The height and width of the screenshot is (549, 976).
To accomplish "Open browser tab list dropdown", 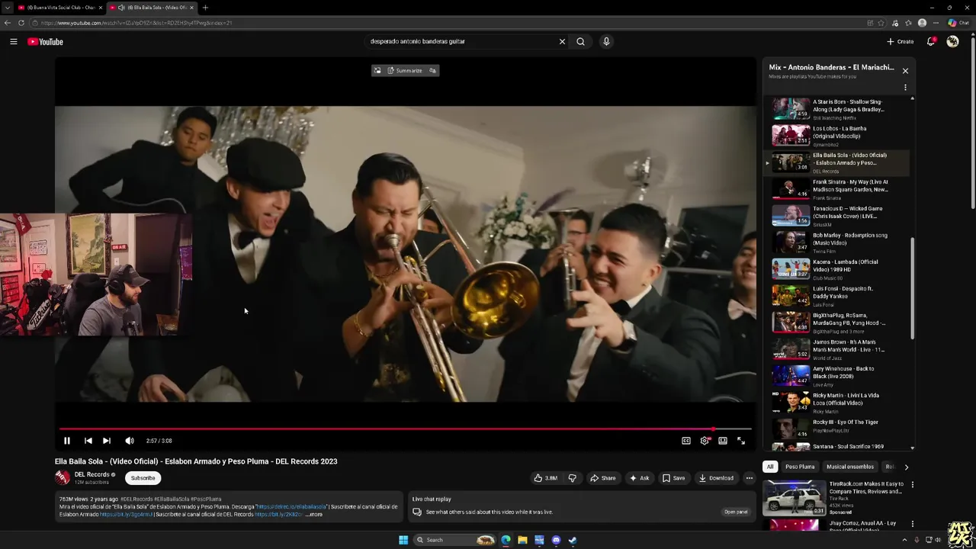I will click(x=7, y=8).
